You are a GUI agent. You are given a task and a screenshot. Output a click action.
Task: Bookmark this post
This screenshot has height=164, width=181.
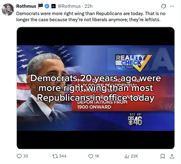(x=163, y=156)
